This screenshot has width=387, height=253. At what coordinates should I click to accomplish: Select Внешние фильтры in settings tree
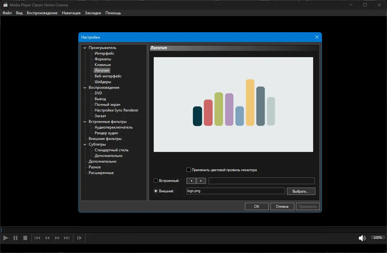click(x=105, y=139)
